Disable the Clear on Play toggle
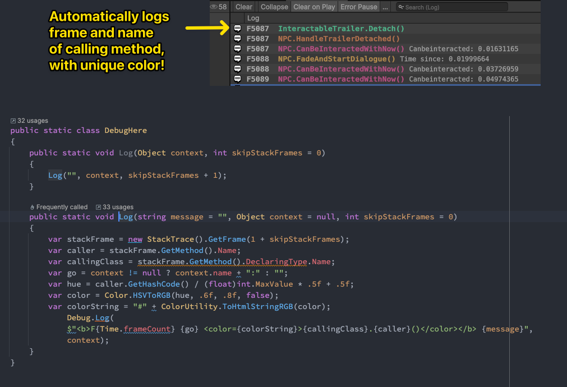 point(314,7)
